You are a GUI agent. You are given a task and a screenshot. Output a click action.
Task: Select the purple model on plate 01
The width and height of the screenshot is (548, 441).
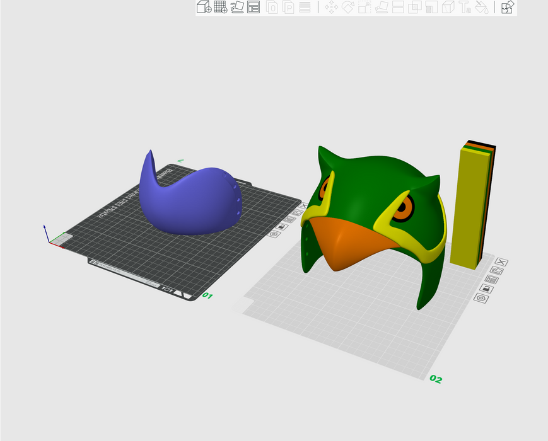coord(189,202)
